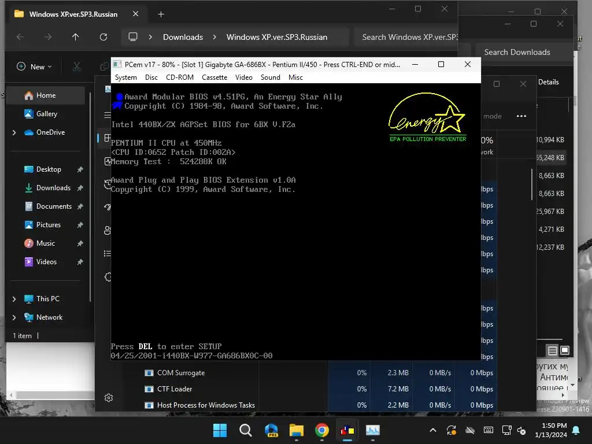This screenshot has height=444, width=592.
Task: Open the Windows Start menu
Action: [220, 430]
